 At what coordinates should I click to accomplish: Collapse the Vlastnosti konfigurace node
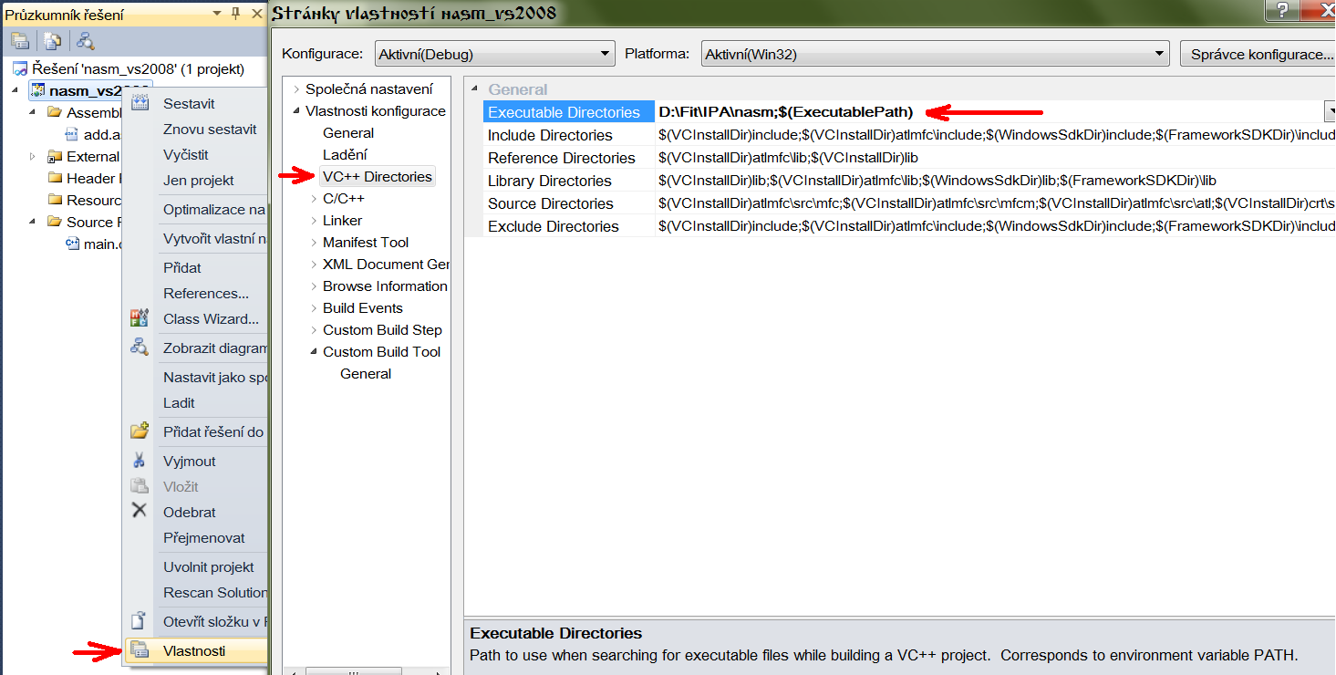tap(296, 111)
